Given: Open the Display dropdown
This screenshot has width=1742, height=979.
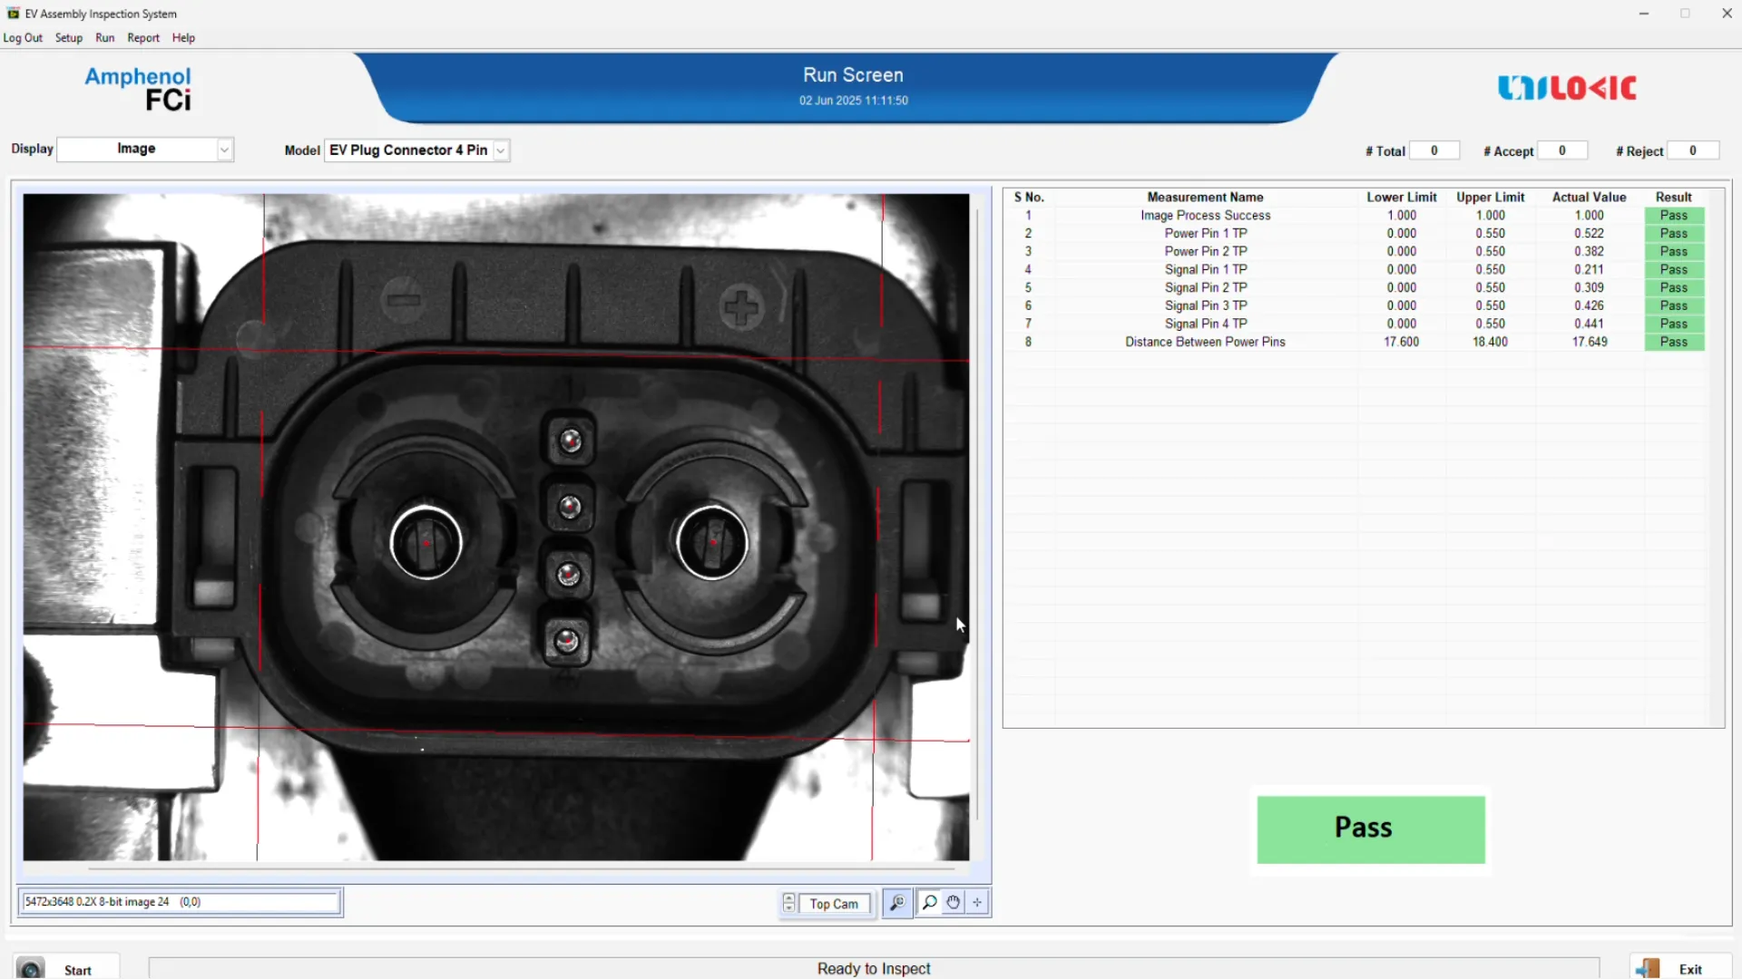Looking at the screenshot, I should [x=224, y=150].
